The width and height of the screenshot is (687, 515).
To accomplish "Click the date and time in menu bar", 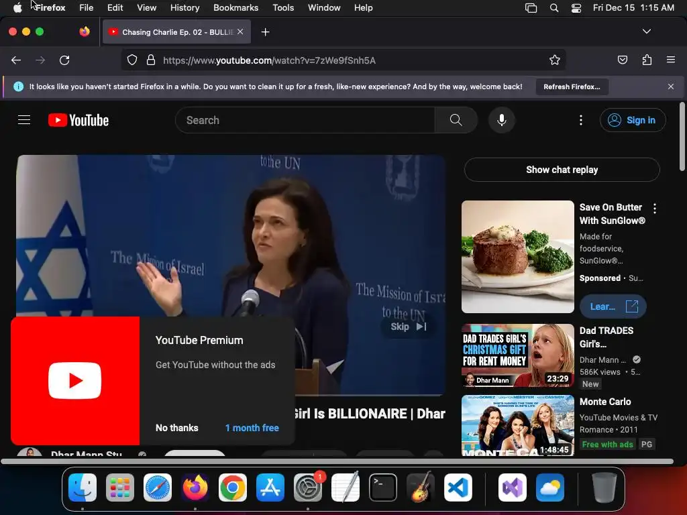I will pos(633,8).
